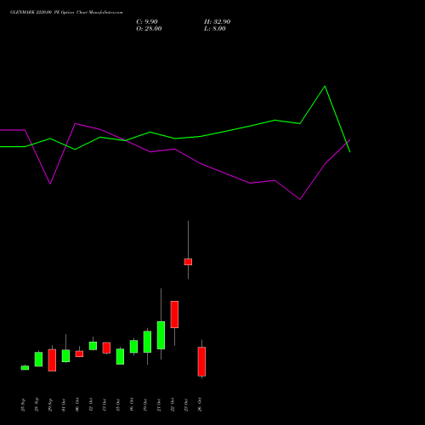Select the open value "O: 28.00"
The height and width of the screenshot is (425, 425).
tap(149, 29)
